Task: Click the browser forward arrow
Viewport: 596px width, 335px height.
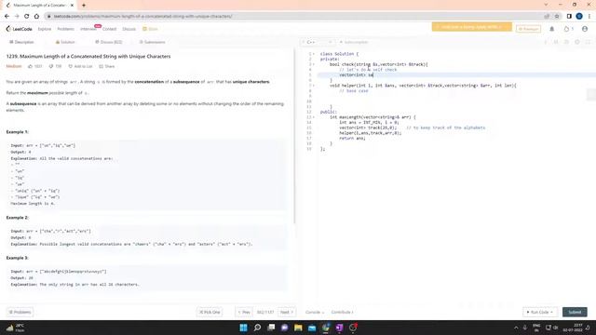Action: point(17,17)
